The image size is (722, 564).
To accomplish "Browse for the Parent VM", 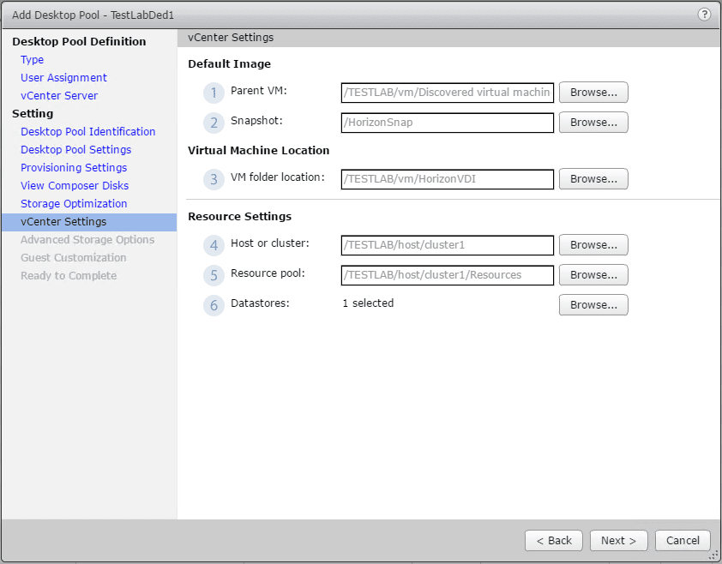I will point(593,93).
